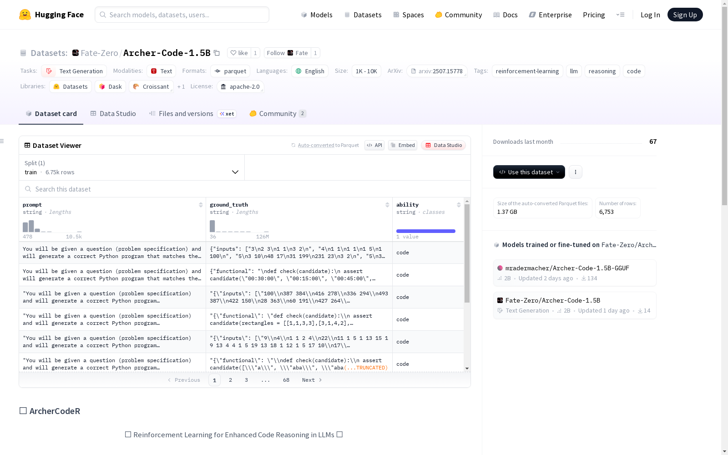Go to the Pricing page
The width and height of the screenshot is (728, 455).
coord(594,15)
